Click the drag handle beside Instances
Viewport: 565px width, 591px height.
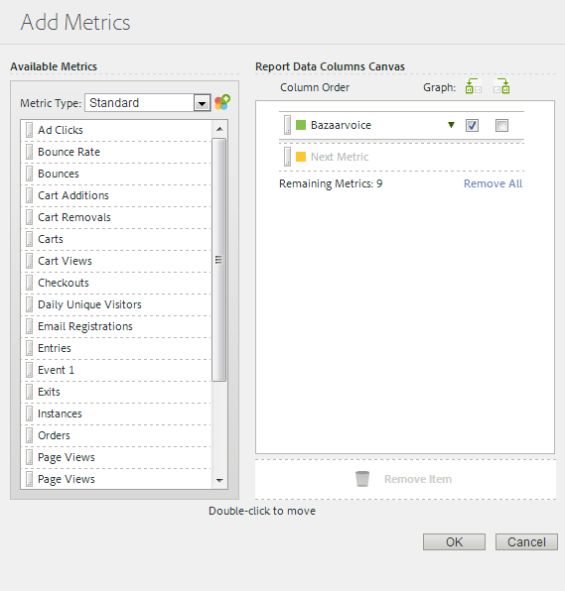pos(29,414)
